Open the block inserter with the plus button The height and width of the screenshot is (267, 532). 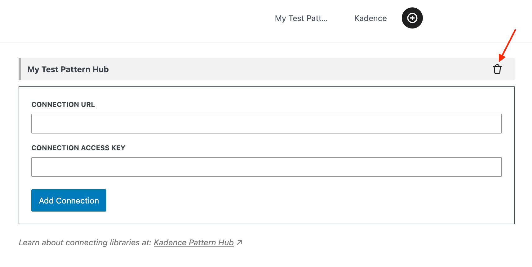(412, 18)
